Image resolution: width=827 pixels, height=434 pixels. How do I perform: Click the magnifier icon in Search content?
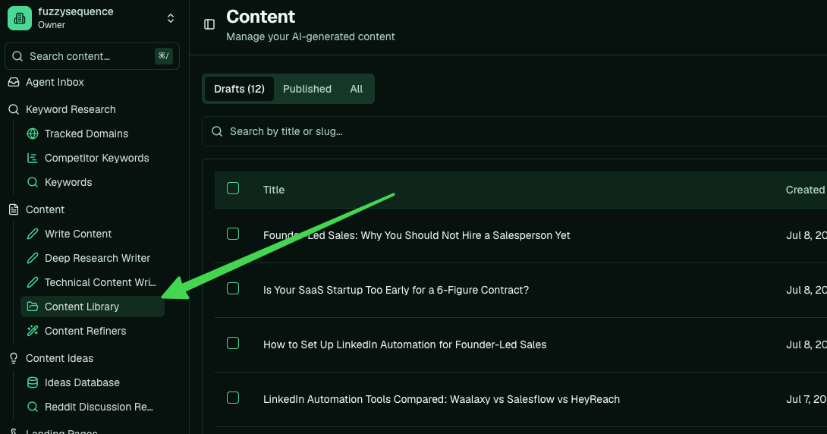coord(17,56)
